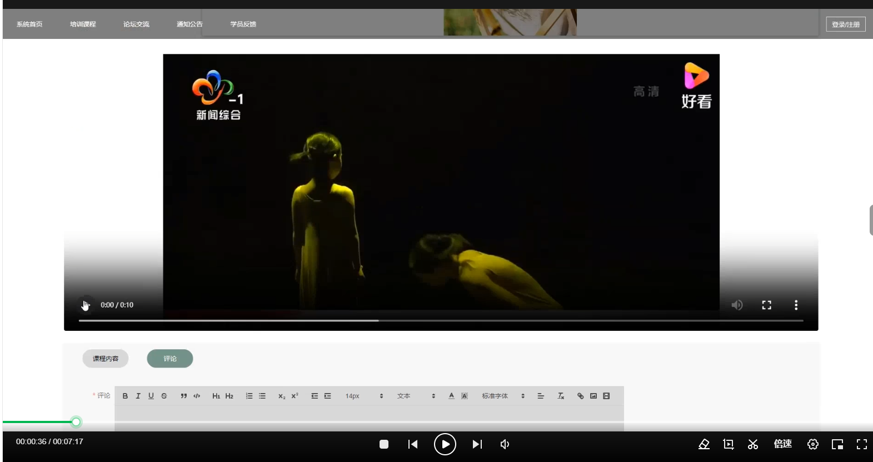Viewport: 873px width, 462px height.
Task: Apply subscript formatting
Action: point(282,396)
